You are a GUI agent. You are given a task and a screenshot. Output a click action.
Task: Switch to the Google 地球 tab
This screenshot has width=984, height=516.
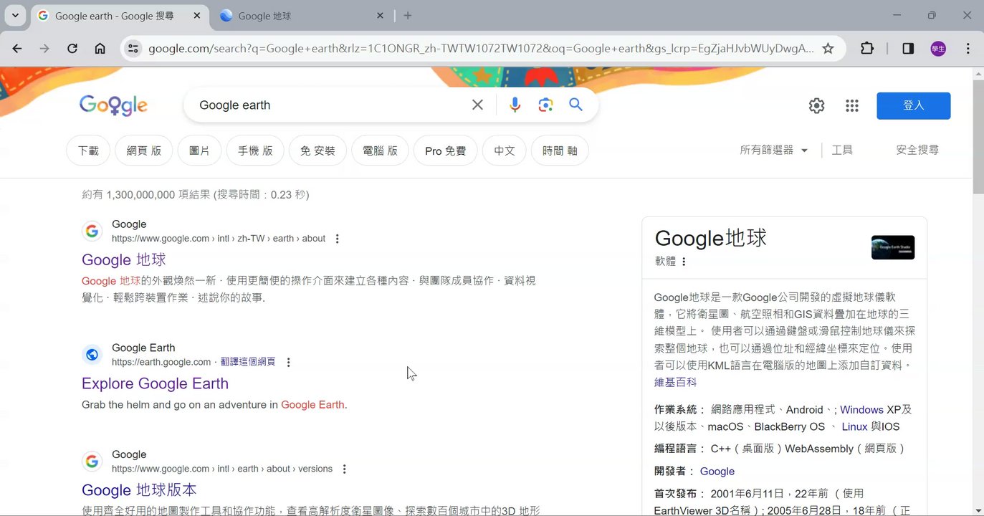pos(302,16)
